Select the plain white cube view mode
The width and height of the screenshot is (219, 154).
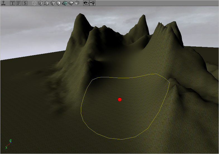[x=58, y=3]
